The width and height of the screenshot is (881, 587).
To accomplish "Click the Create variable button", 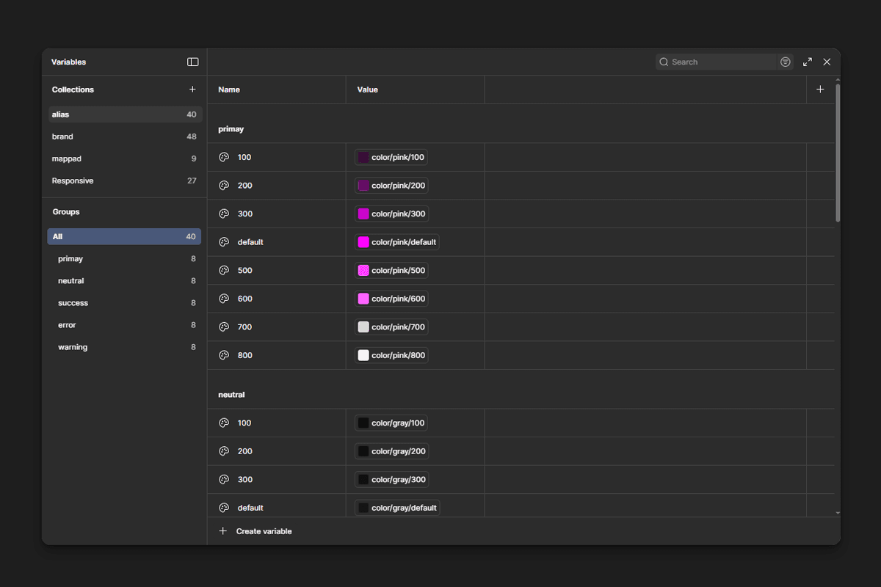I will [264, 531].
